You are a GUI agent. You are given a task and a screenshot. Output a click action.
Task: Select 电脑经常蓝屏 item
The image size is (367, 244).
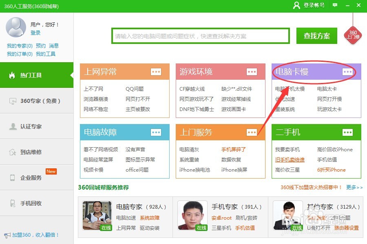pos(98,160)
